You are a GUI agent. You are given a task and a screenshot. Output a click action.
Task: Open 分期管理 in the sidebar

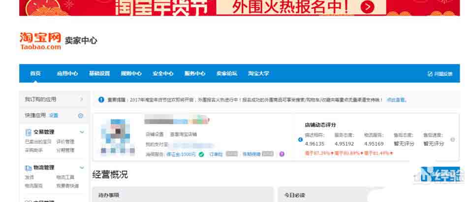(65, 150)
